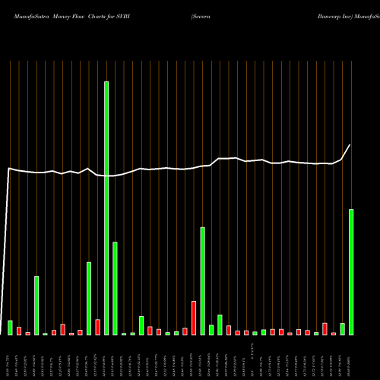Select the tallest green money flow bar
This screenshot has height=380, width=380.
(106, 208)
